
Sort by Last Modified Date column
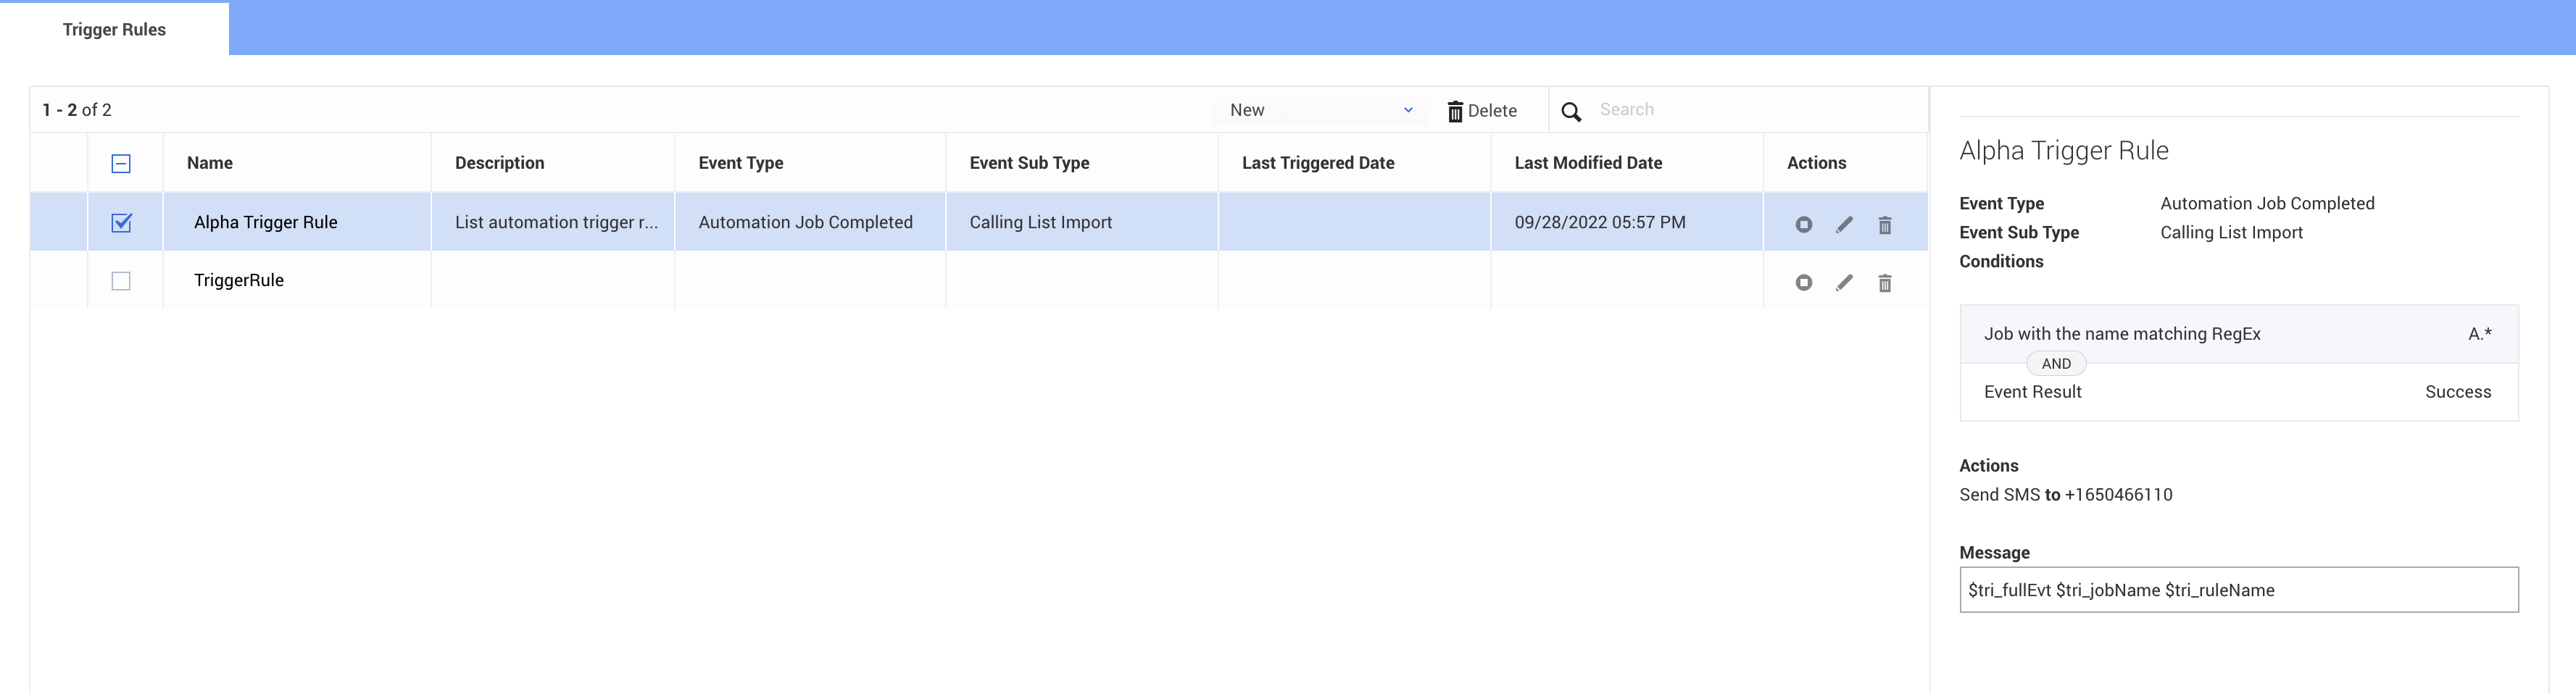[x=1588, y=163]
